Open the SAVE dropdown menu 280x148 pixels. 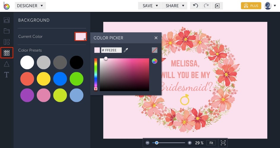tap(150, 6)
